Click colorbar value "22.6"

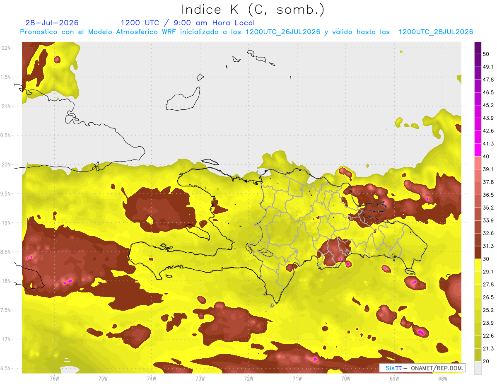click(x=488, y=336)
